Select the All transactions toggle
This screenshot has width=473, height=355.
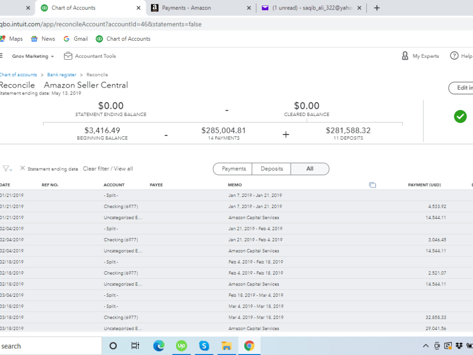pyautogui.click(x=310, y=169)
